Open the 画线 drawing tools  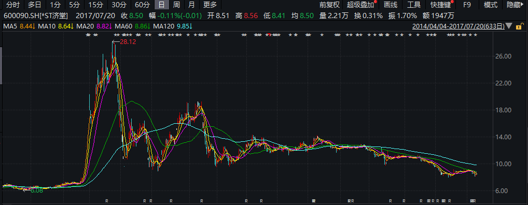tap(391, 5)
